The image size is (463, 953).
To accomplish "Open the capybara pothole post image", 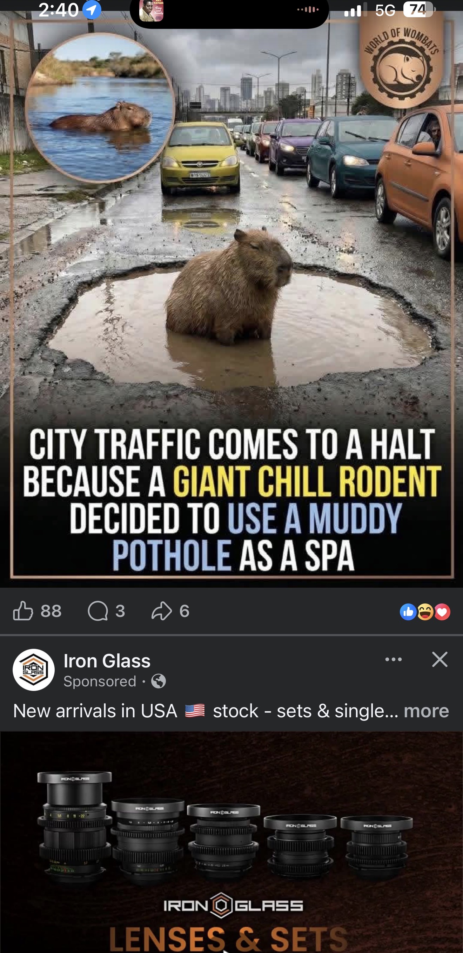I will pos(231,296).
